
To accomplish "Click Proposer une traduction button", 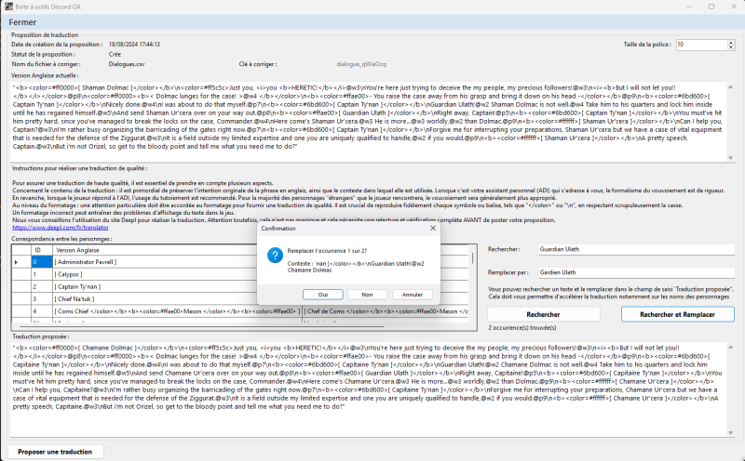I will point(55,452).
